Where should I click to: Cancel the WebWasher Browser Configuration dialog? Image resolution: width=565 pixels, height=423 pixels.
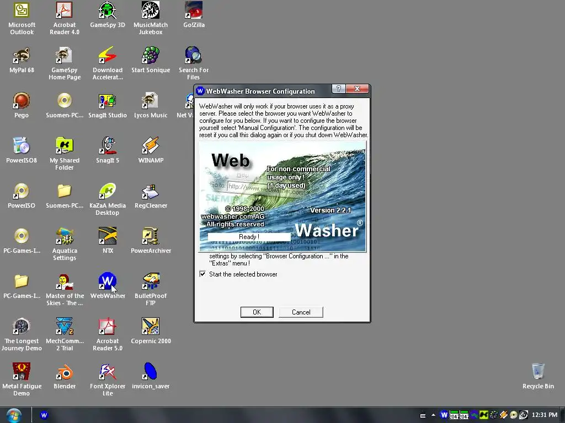point(301,312)
